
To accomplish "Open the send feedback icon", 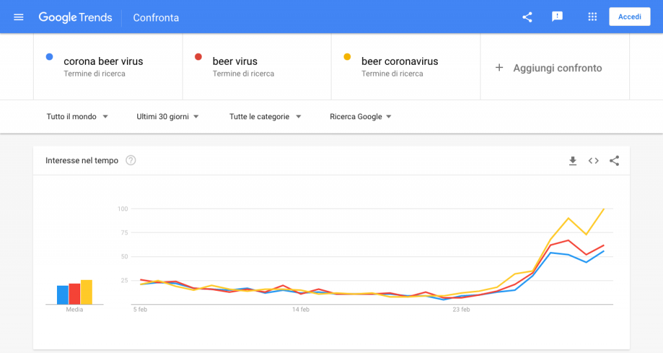I will pyautogui.click(x=557, y=17).
